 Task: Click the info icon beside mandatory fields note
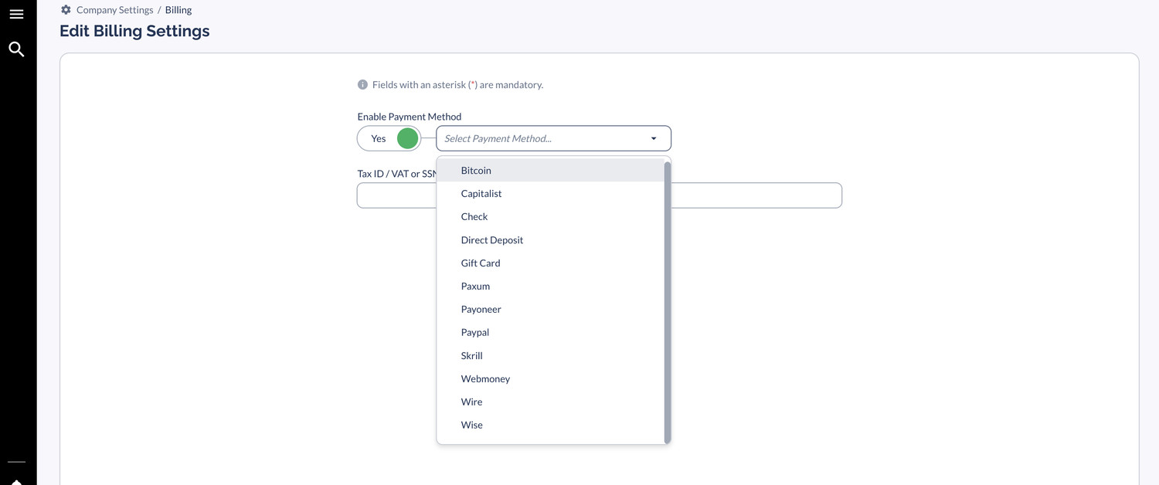pyautogui.click(x=362, y=85)
